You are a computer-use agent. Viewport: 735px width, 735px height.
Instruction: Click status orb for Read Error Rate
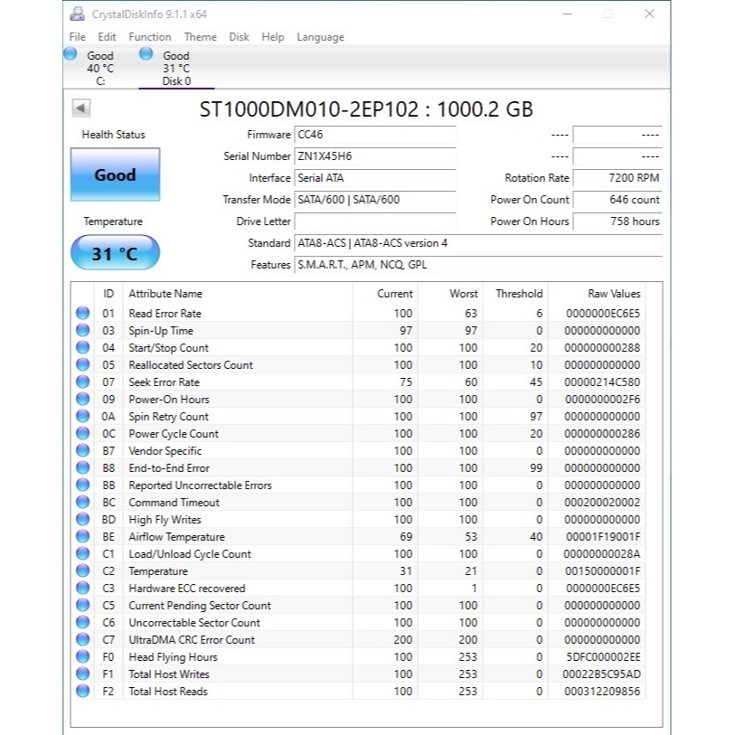(x=83, y=313)
